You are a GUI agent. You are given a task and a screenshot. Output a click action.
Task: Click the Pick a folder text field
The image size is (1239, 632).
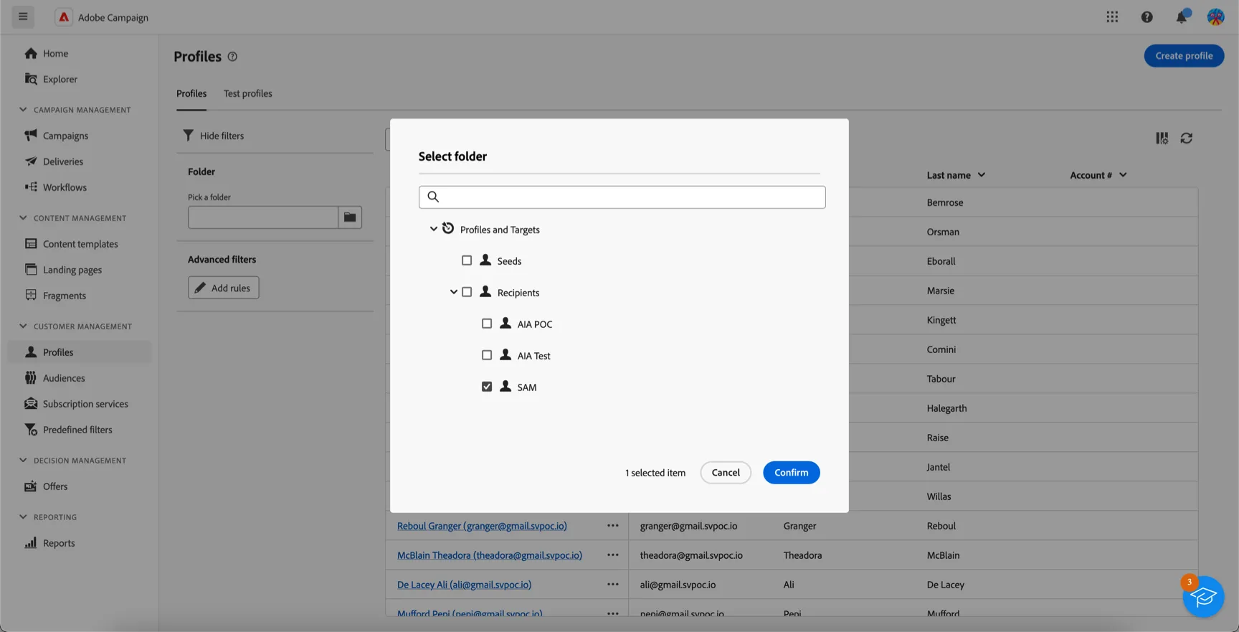point(263,217)
